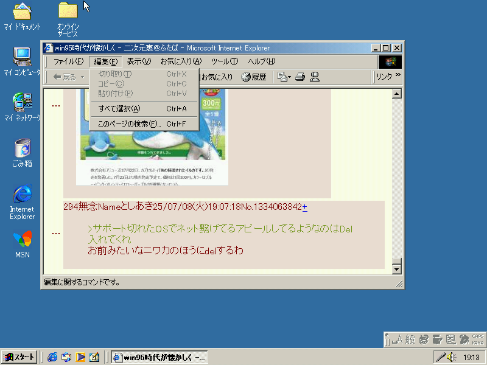Open the IME Pad icon
Image resolution: width=487 pixels, height=365 pixels.
(424, 340)
